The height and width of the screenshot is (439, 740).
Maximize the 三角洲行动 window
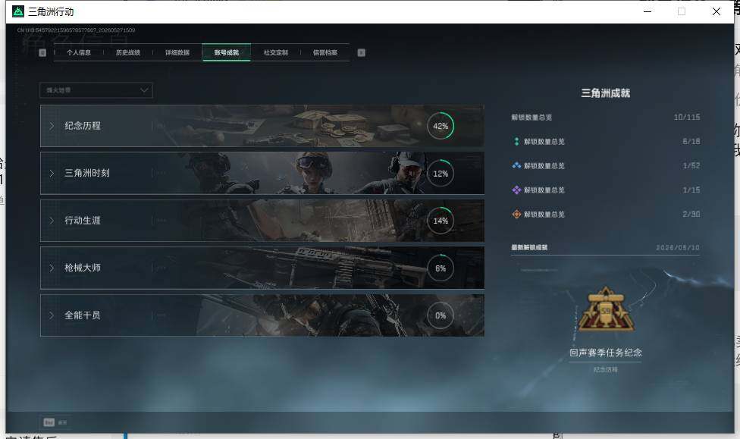[682, 11]
